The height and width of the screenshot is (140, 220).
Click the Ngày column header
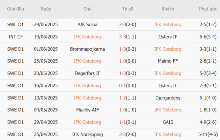coord(46,9)
